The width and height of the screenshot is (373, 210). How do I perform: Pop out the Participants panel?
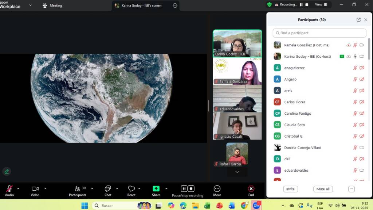pos(358,20)
